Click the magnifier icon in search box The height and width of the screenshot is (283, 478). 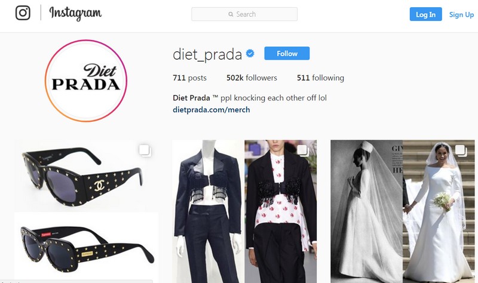(231, 14)
